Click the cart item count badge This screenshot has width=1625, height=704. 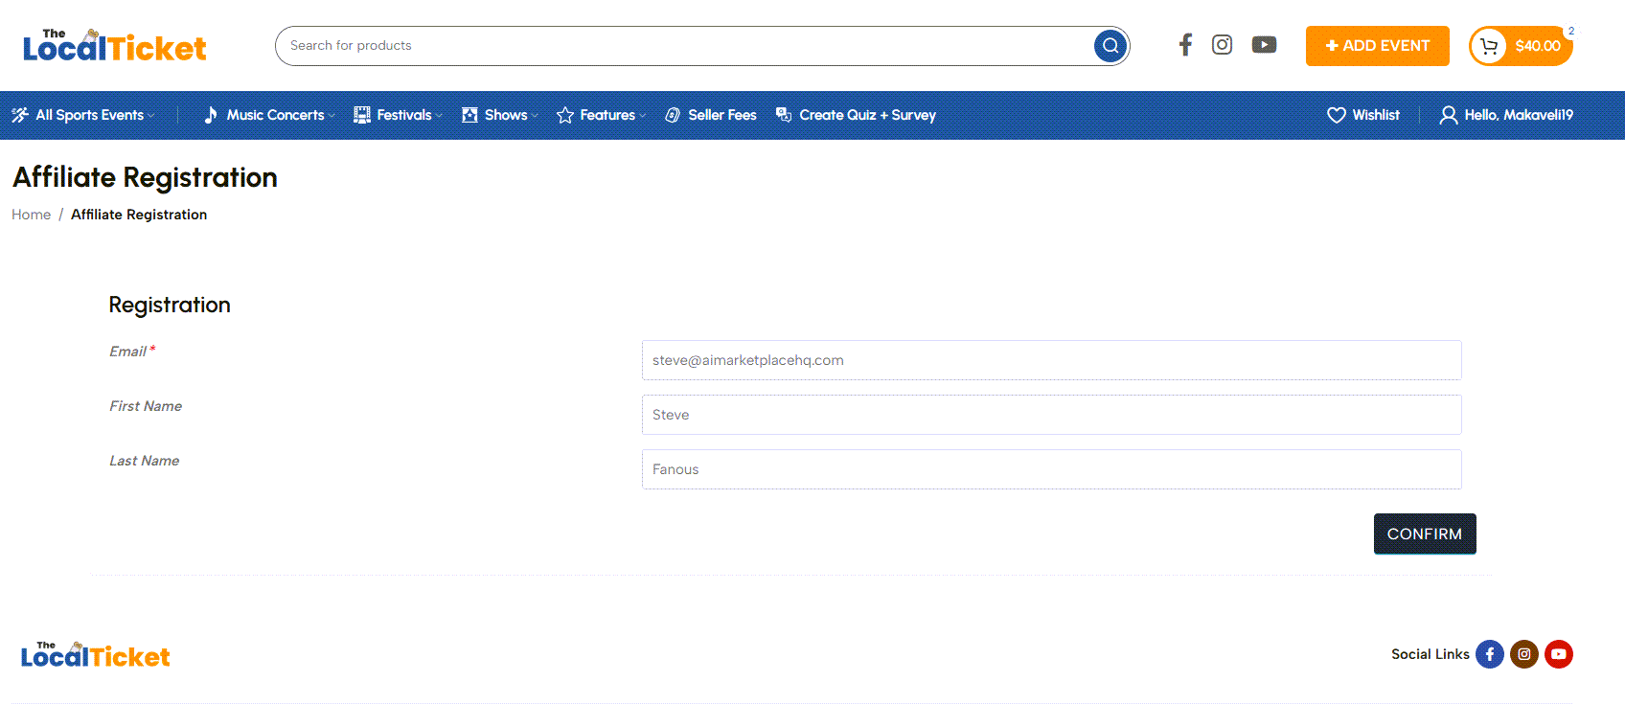pos(1571,31)
